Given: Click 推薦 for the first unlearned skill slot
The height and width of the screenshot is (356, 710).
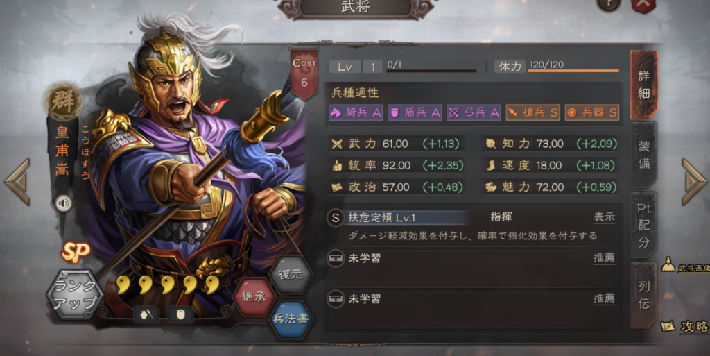Looking at the screenshot, I should point(604,257).
